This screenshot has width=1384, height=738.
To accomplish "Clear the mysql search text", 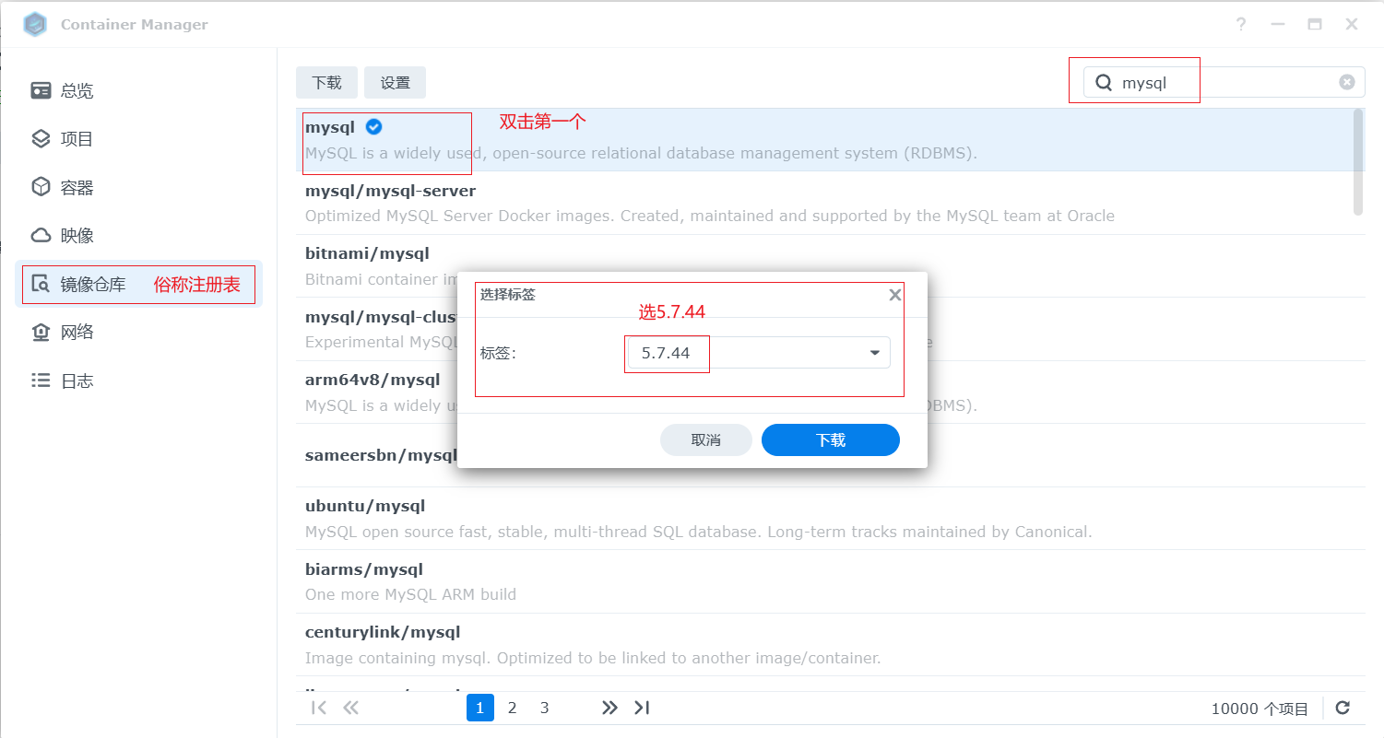I will point(1347,81).
